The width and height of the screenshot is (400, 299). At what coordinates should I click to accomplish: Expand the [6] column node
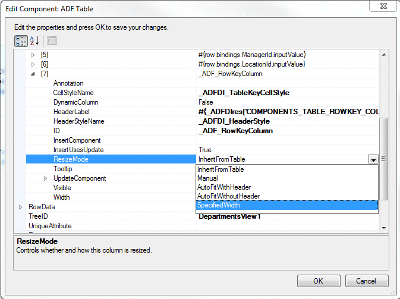[x=33, y=64]
